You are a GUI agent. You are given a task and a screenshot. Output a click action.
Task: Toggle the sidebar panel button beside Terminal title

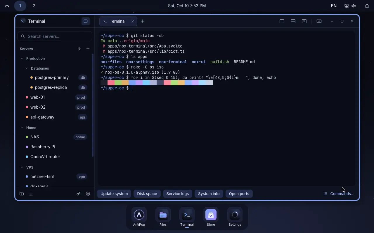86,21
